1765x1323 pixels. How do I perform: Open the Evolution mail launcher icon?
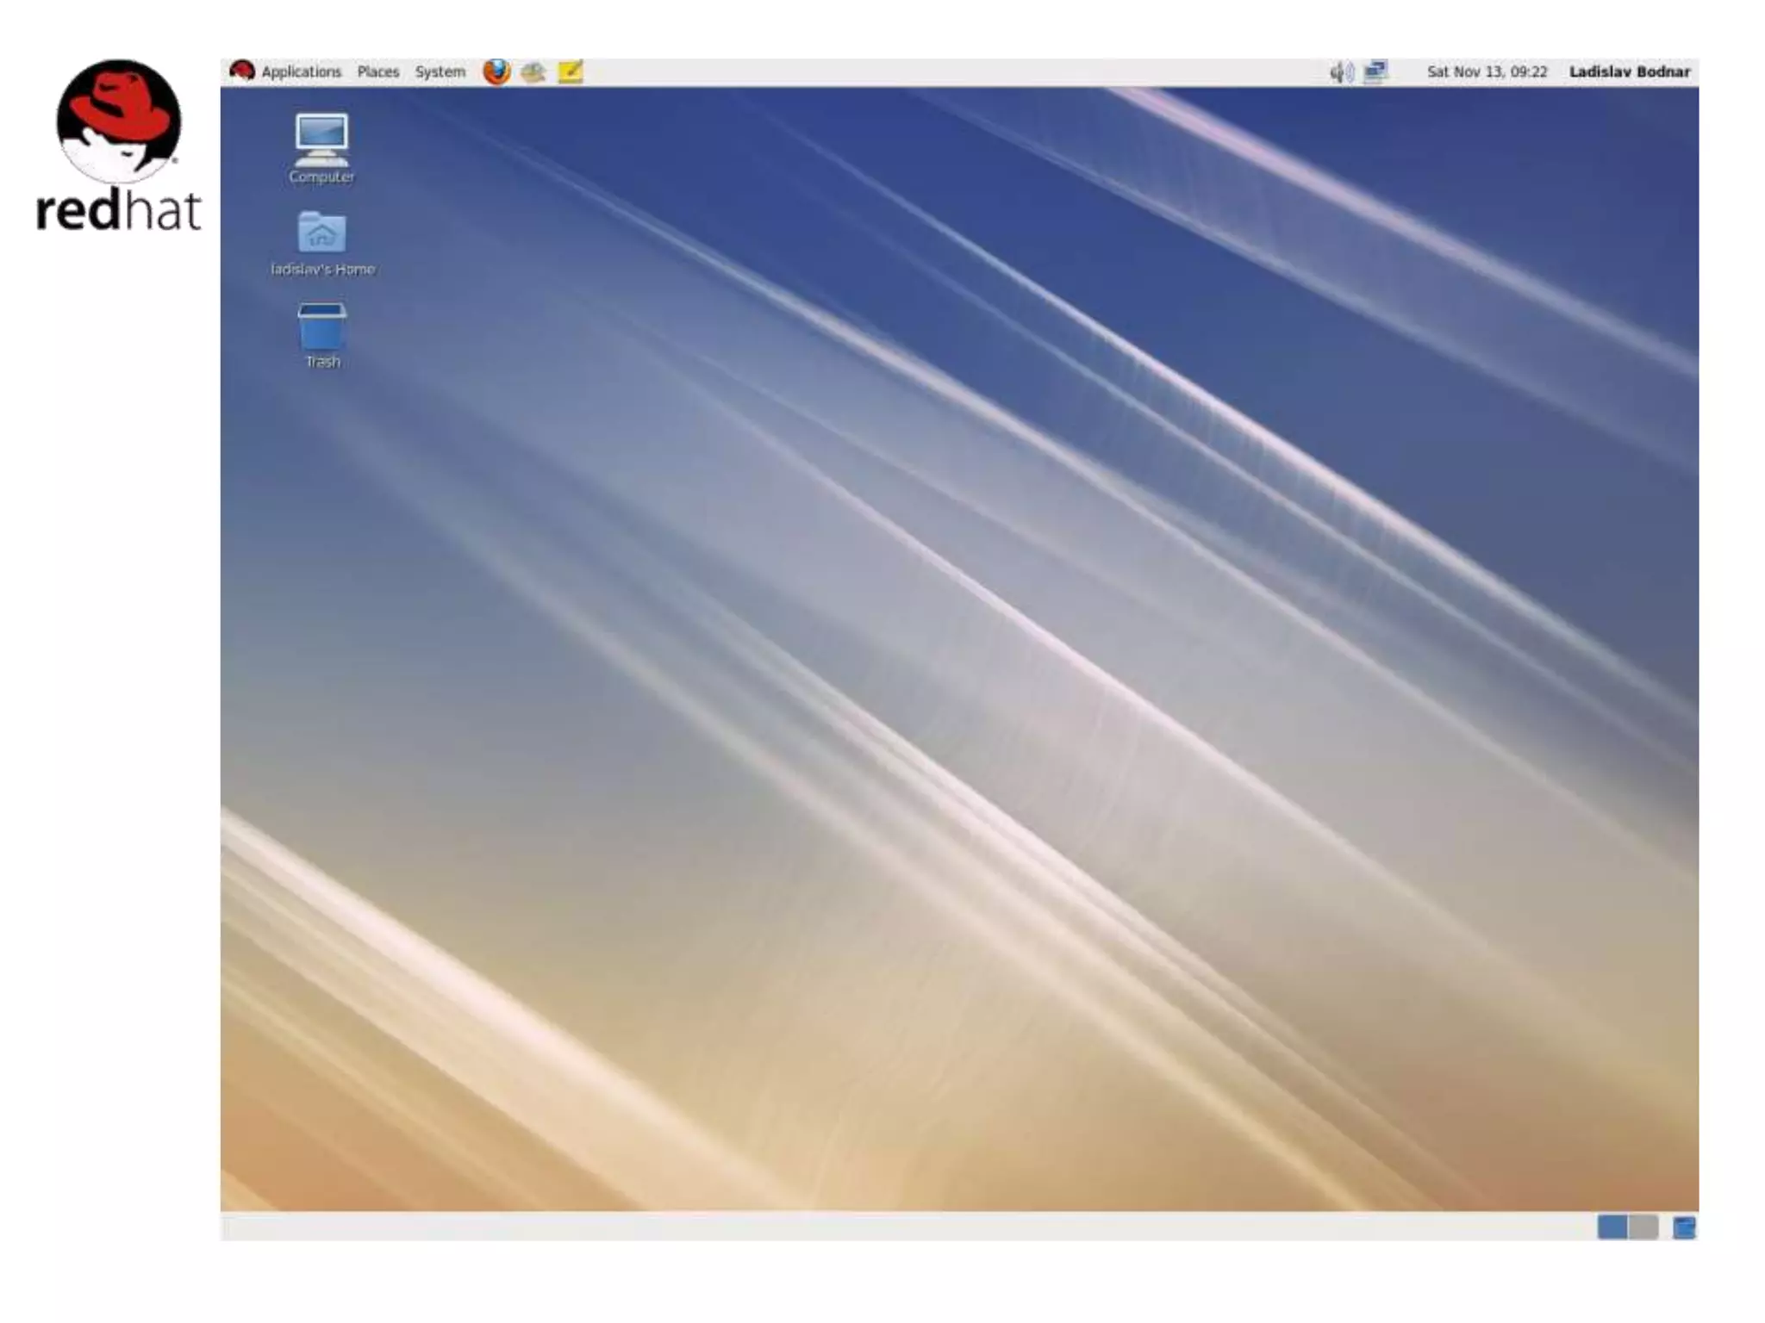tap(533, 71)
